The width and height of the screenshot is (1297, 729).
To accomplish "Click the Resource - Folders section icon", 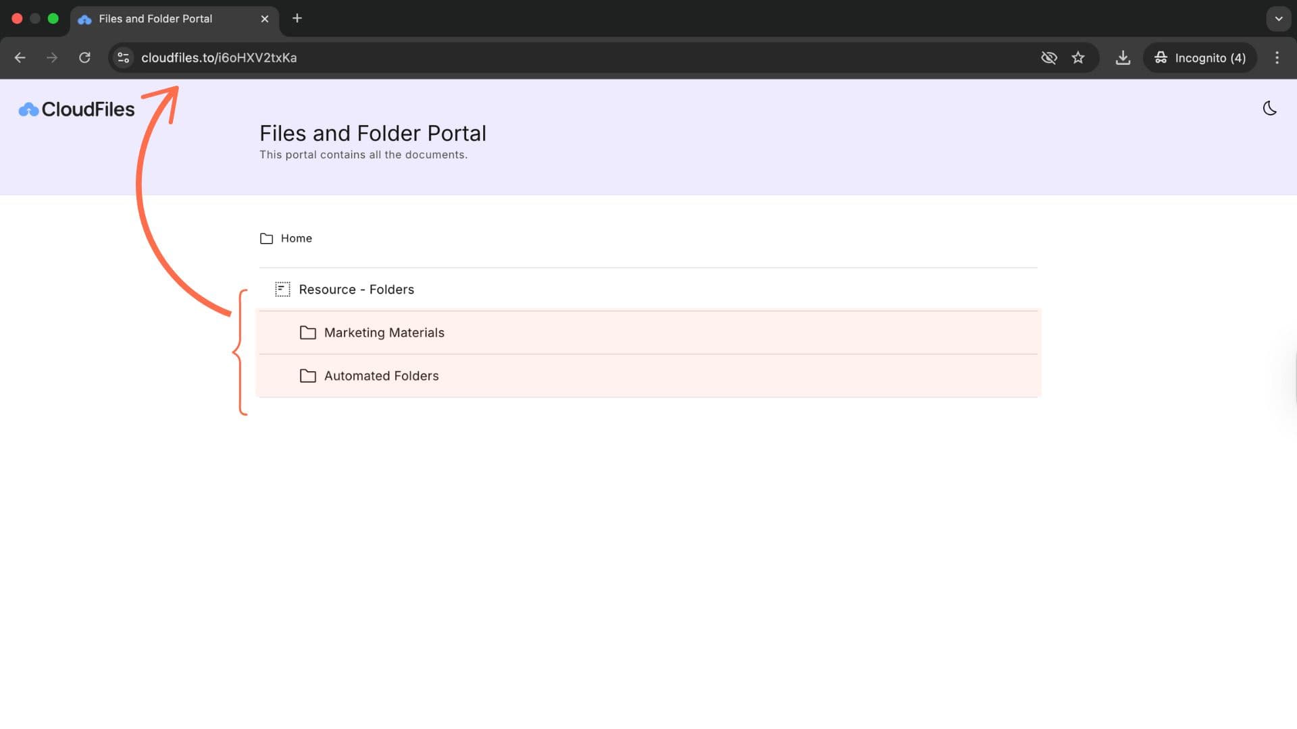I will click(282, 290).
